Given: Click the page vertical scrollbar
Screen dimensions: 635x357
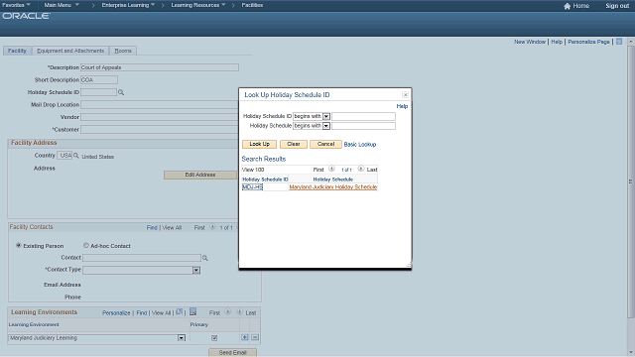Looking at the screenshot, I should (x=631, y=182).
